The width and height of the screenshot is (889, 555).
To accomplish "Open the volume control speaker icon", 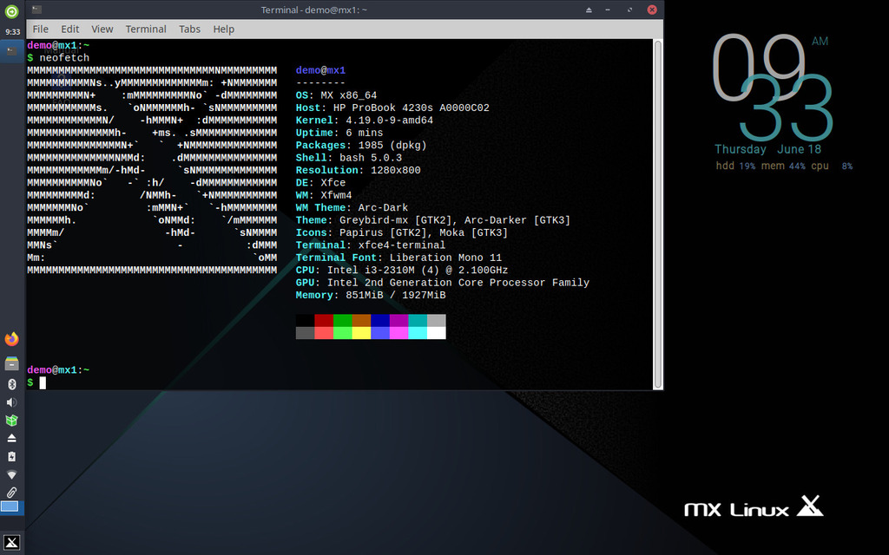I will pyautogui.click(x=11, y=402).
